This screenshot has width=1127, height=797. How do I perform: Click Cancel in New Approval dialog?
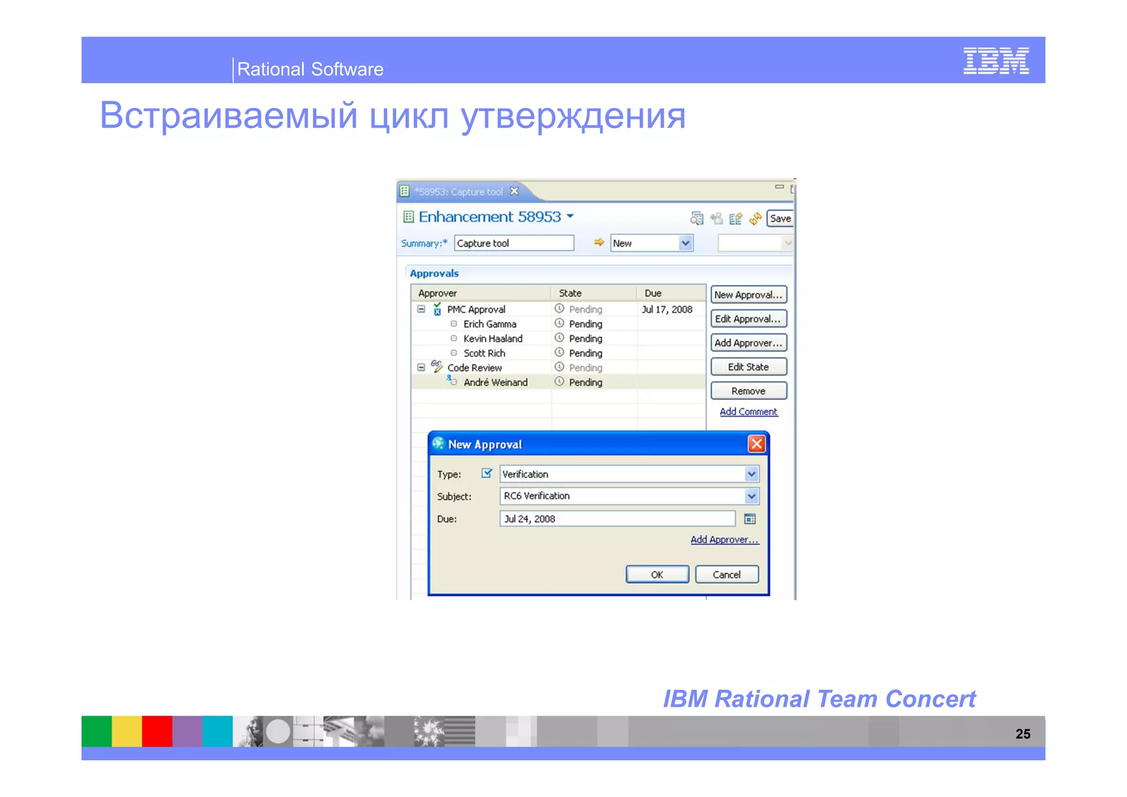click(x=727, y=574)
